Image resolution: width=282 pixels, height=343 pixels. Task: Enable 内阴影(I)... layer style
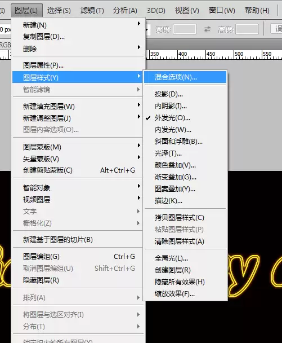point(185,106)
